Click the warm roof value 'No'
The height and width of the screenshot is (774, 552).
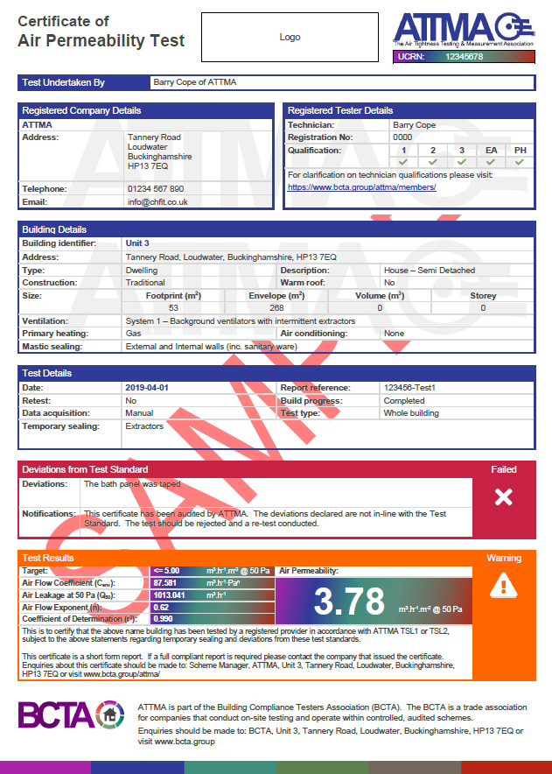[x=389, y=282]
